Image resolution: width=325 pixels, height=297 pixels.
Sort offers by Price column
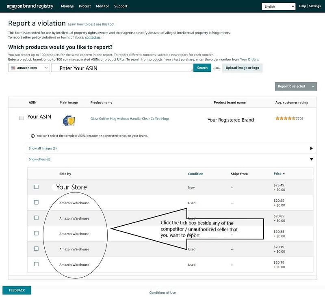(279, 173)
